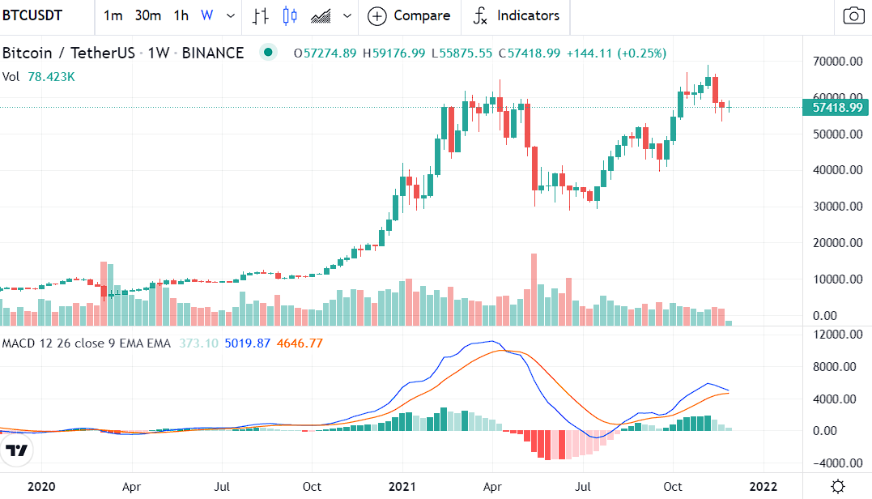872x499 pixels.
Task: Select the W weekly timeframe
Action: pyautogui.click(x=207, y=15)
